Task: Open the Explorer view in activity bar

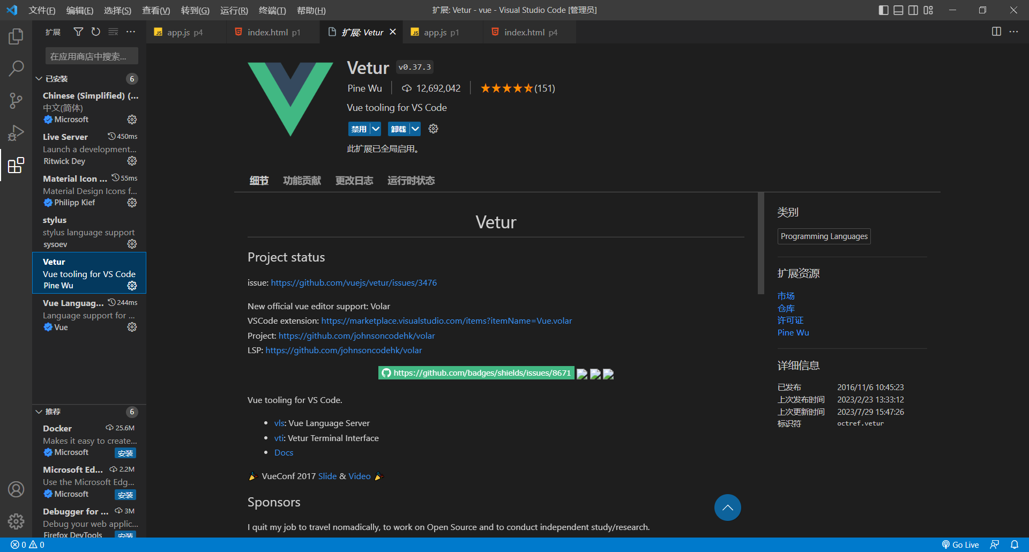Action: coord(16,36)
